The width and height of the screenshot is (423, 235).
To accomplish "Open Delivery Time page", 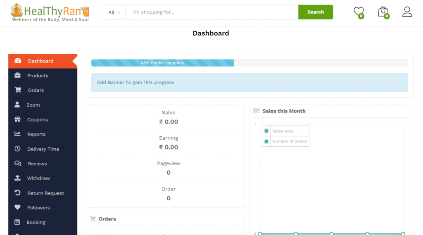I will 43,149.
